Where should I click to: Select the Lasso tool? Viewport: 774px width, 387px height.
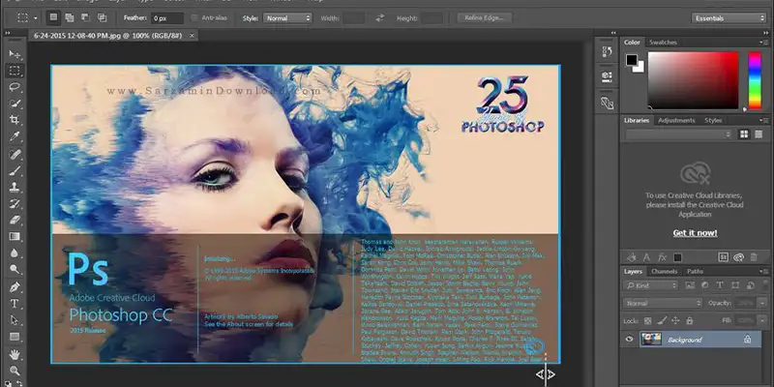15,86
